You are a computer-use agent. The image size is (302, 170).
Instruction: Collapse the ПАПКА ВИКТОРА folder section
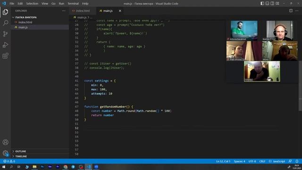point(40,17)
